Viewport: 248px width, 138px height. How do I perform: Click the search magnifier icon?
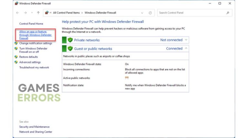pyautogui.click(x=228, y=13)
